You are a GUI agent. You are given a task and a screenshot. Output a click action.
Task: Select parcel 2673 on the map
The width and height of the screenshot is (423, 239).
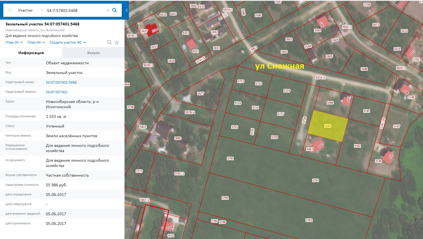376,25
